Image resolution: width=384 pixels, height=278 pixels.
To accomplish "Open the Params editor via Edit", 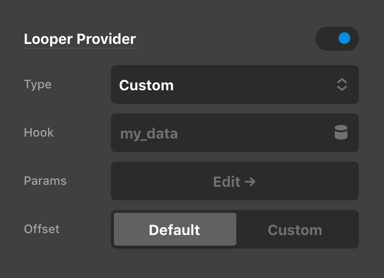I will pyautogui.click(x=227, y=181).
